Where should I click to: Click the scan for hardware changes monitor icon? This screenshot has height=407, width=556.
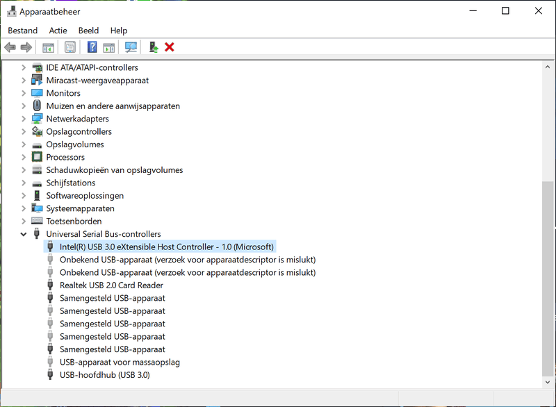point(131,47)
